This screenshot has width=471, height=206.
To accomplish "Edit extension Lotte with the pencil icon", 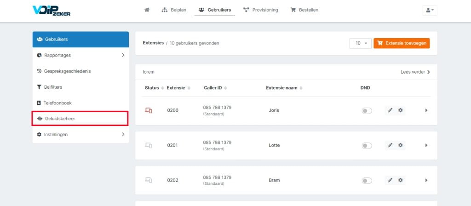I will click(390, 145).
